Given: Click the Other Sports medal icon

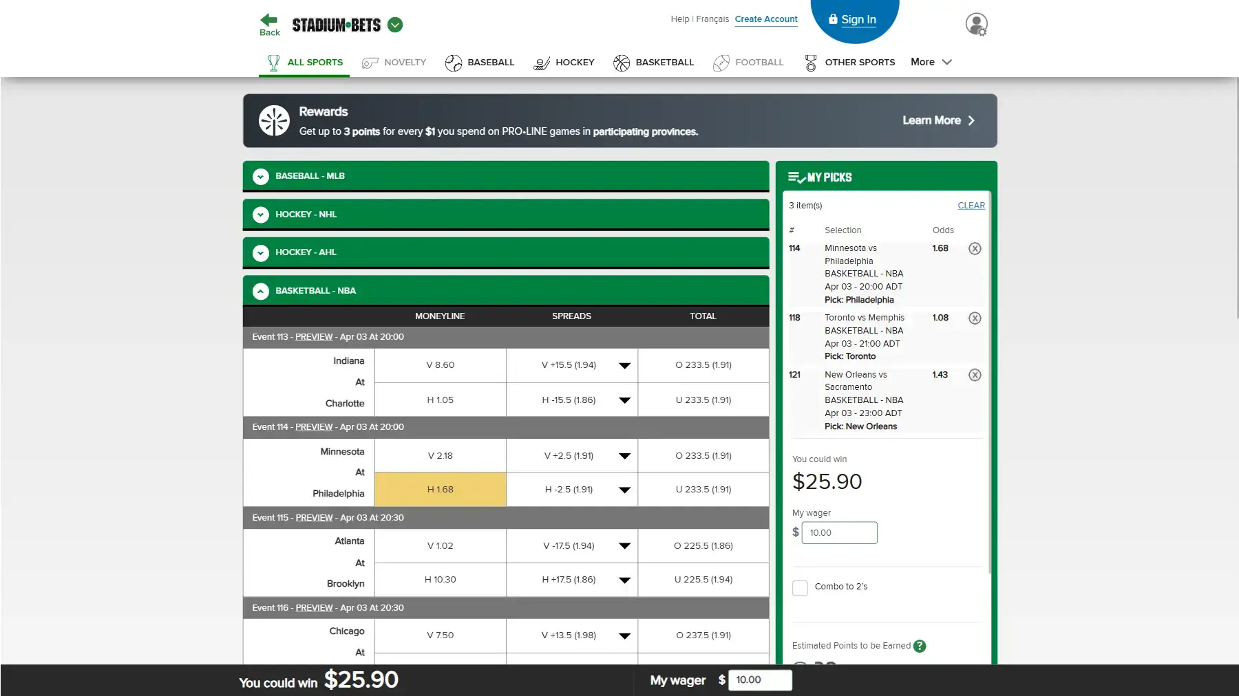Looking at the screenshot, I should (811, 63).
